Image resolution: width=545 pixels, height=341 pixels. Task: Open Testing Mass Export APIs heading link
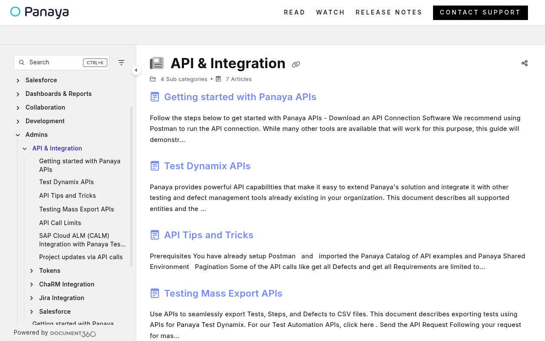(223, 293)
